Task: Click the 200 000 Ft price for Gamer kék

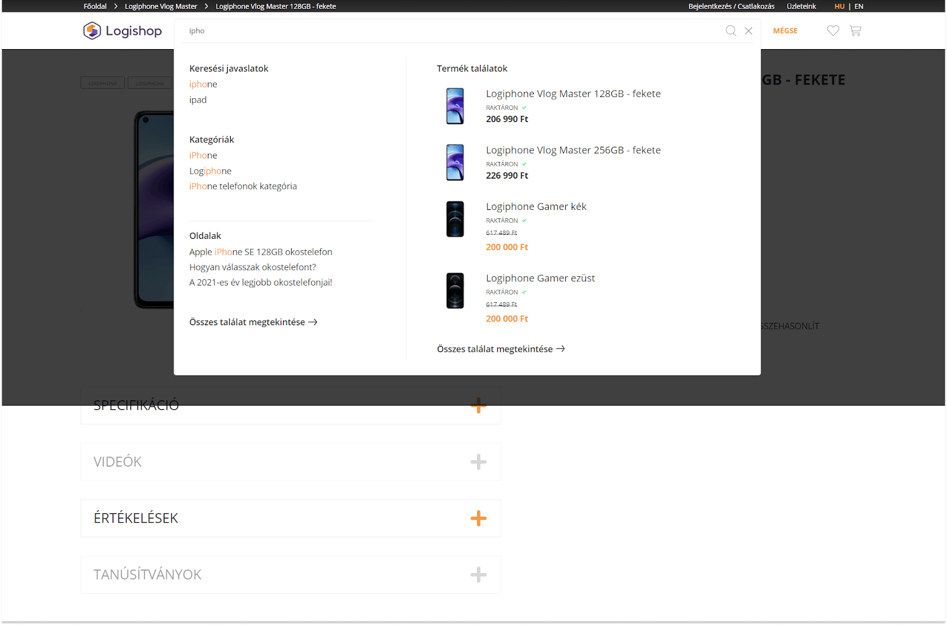Action: 507,247
